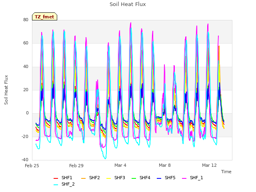Click the Feb 25 x-axis label
This screenshot has width=256, height=192.
(x=32, y=166)
